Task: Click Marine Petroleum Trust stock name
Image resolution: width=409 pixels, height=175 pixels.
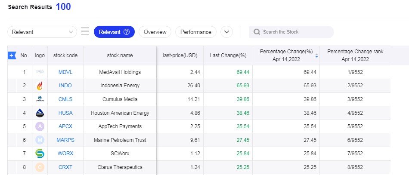Action: 120,140
